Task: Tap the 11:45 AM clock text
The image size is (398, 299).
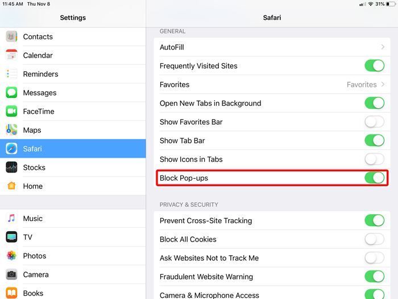Action: point(13,4)
